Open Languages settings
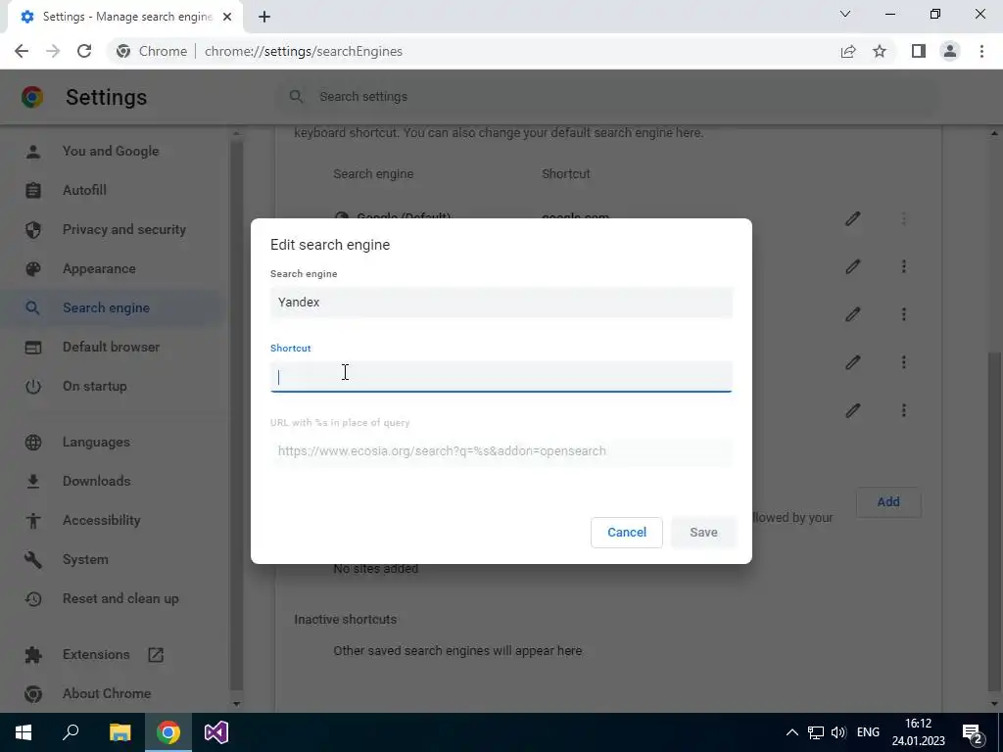 click(x=96, y=442)
